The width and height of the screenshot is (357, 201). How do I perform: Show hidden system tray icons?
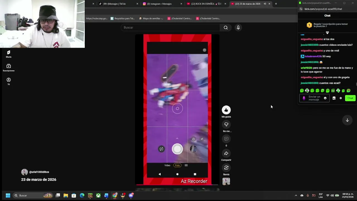point(296,195)
